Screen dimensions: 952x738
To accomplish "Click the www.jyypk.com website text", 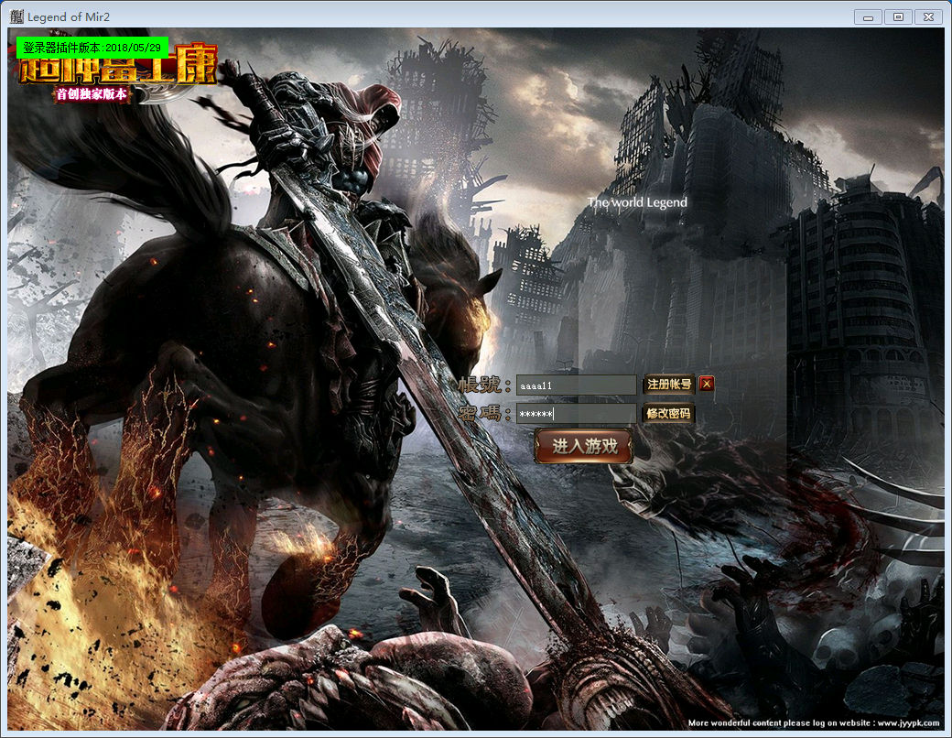I will 908,722.
